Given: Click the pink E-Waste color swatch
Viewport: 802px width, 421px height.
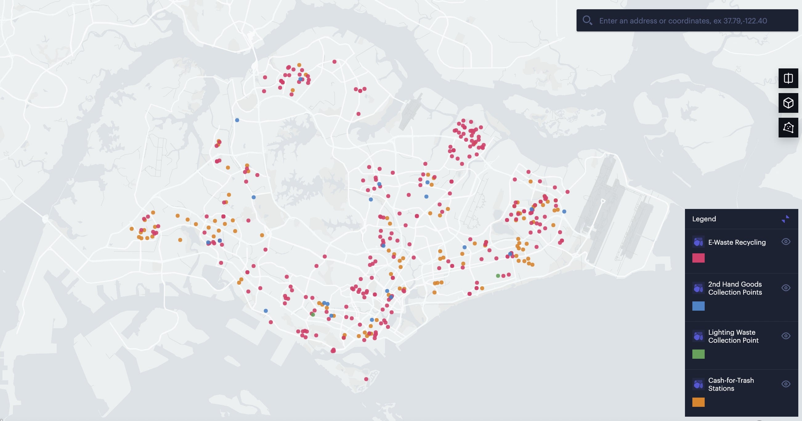Looking at the screenshot, I should [698, 258].
